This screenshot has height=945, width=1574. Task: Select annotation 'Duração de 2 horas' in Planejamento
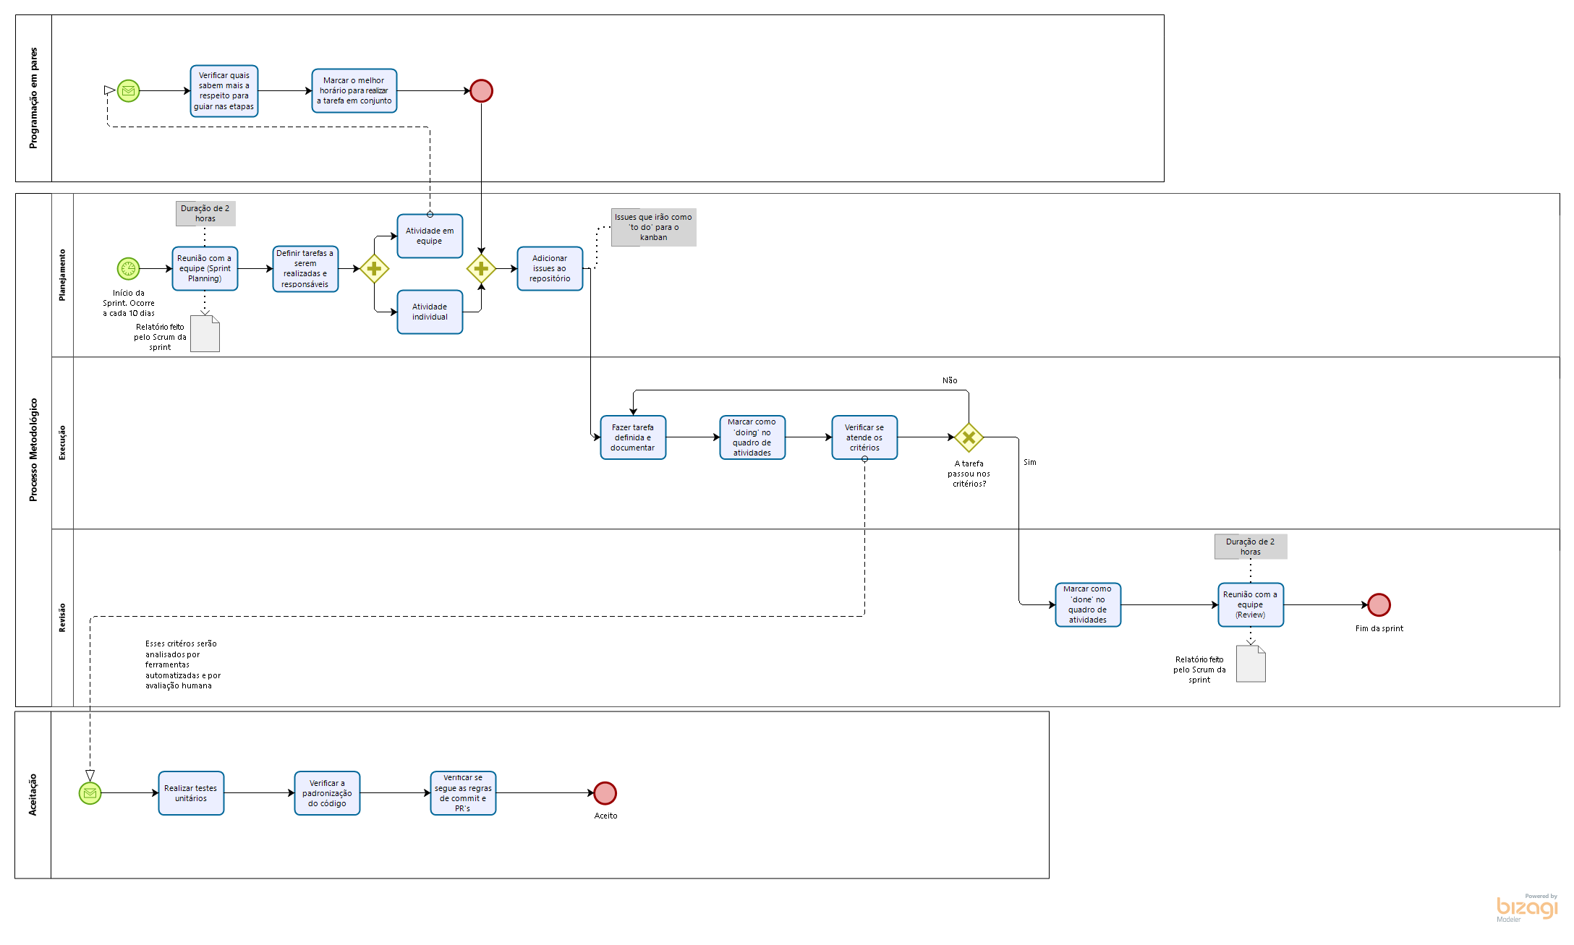click(x=205, y=213)
